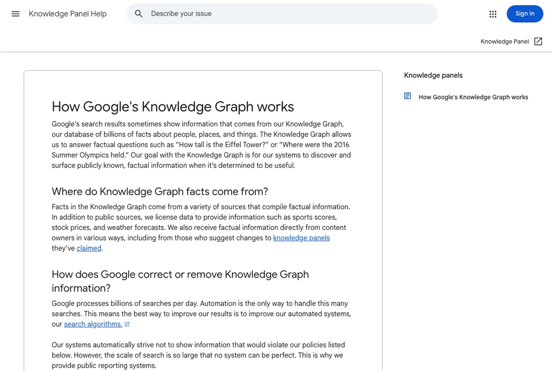Click heading about correcting or removing Knowledge Graph information

180,281
